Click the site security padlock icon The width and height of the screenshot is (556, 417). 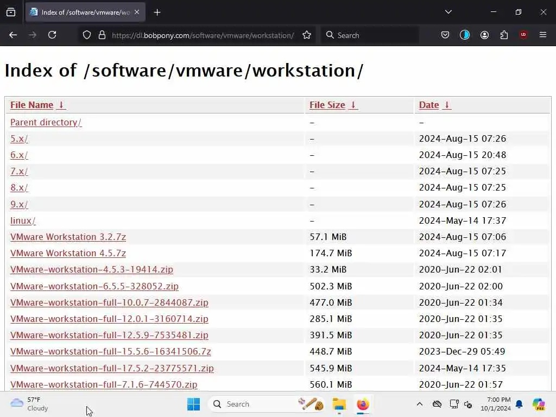(x=102, y=35)
